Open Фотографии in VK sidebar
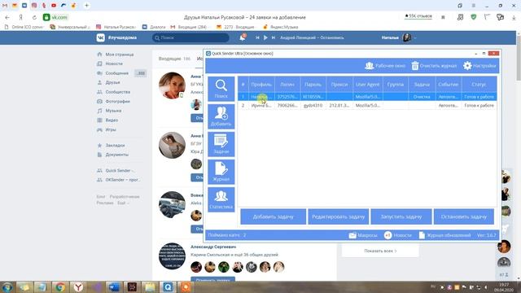 (x=113, y=101)
